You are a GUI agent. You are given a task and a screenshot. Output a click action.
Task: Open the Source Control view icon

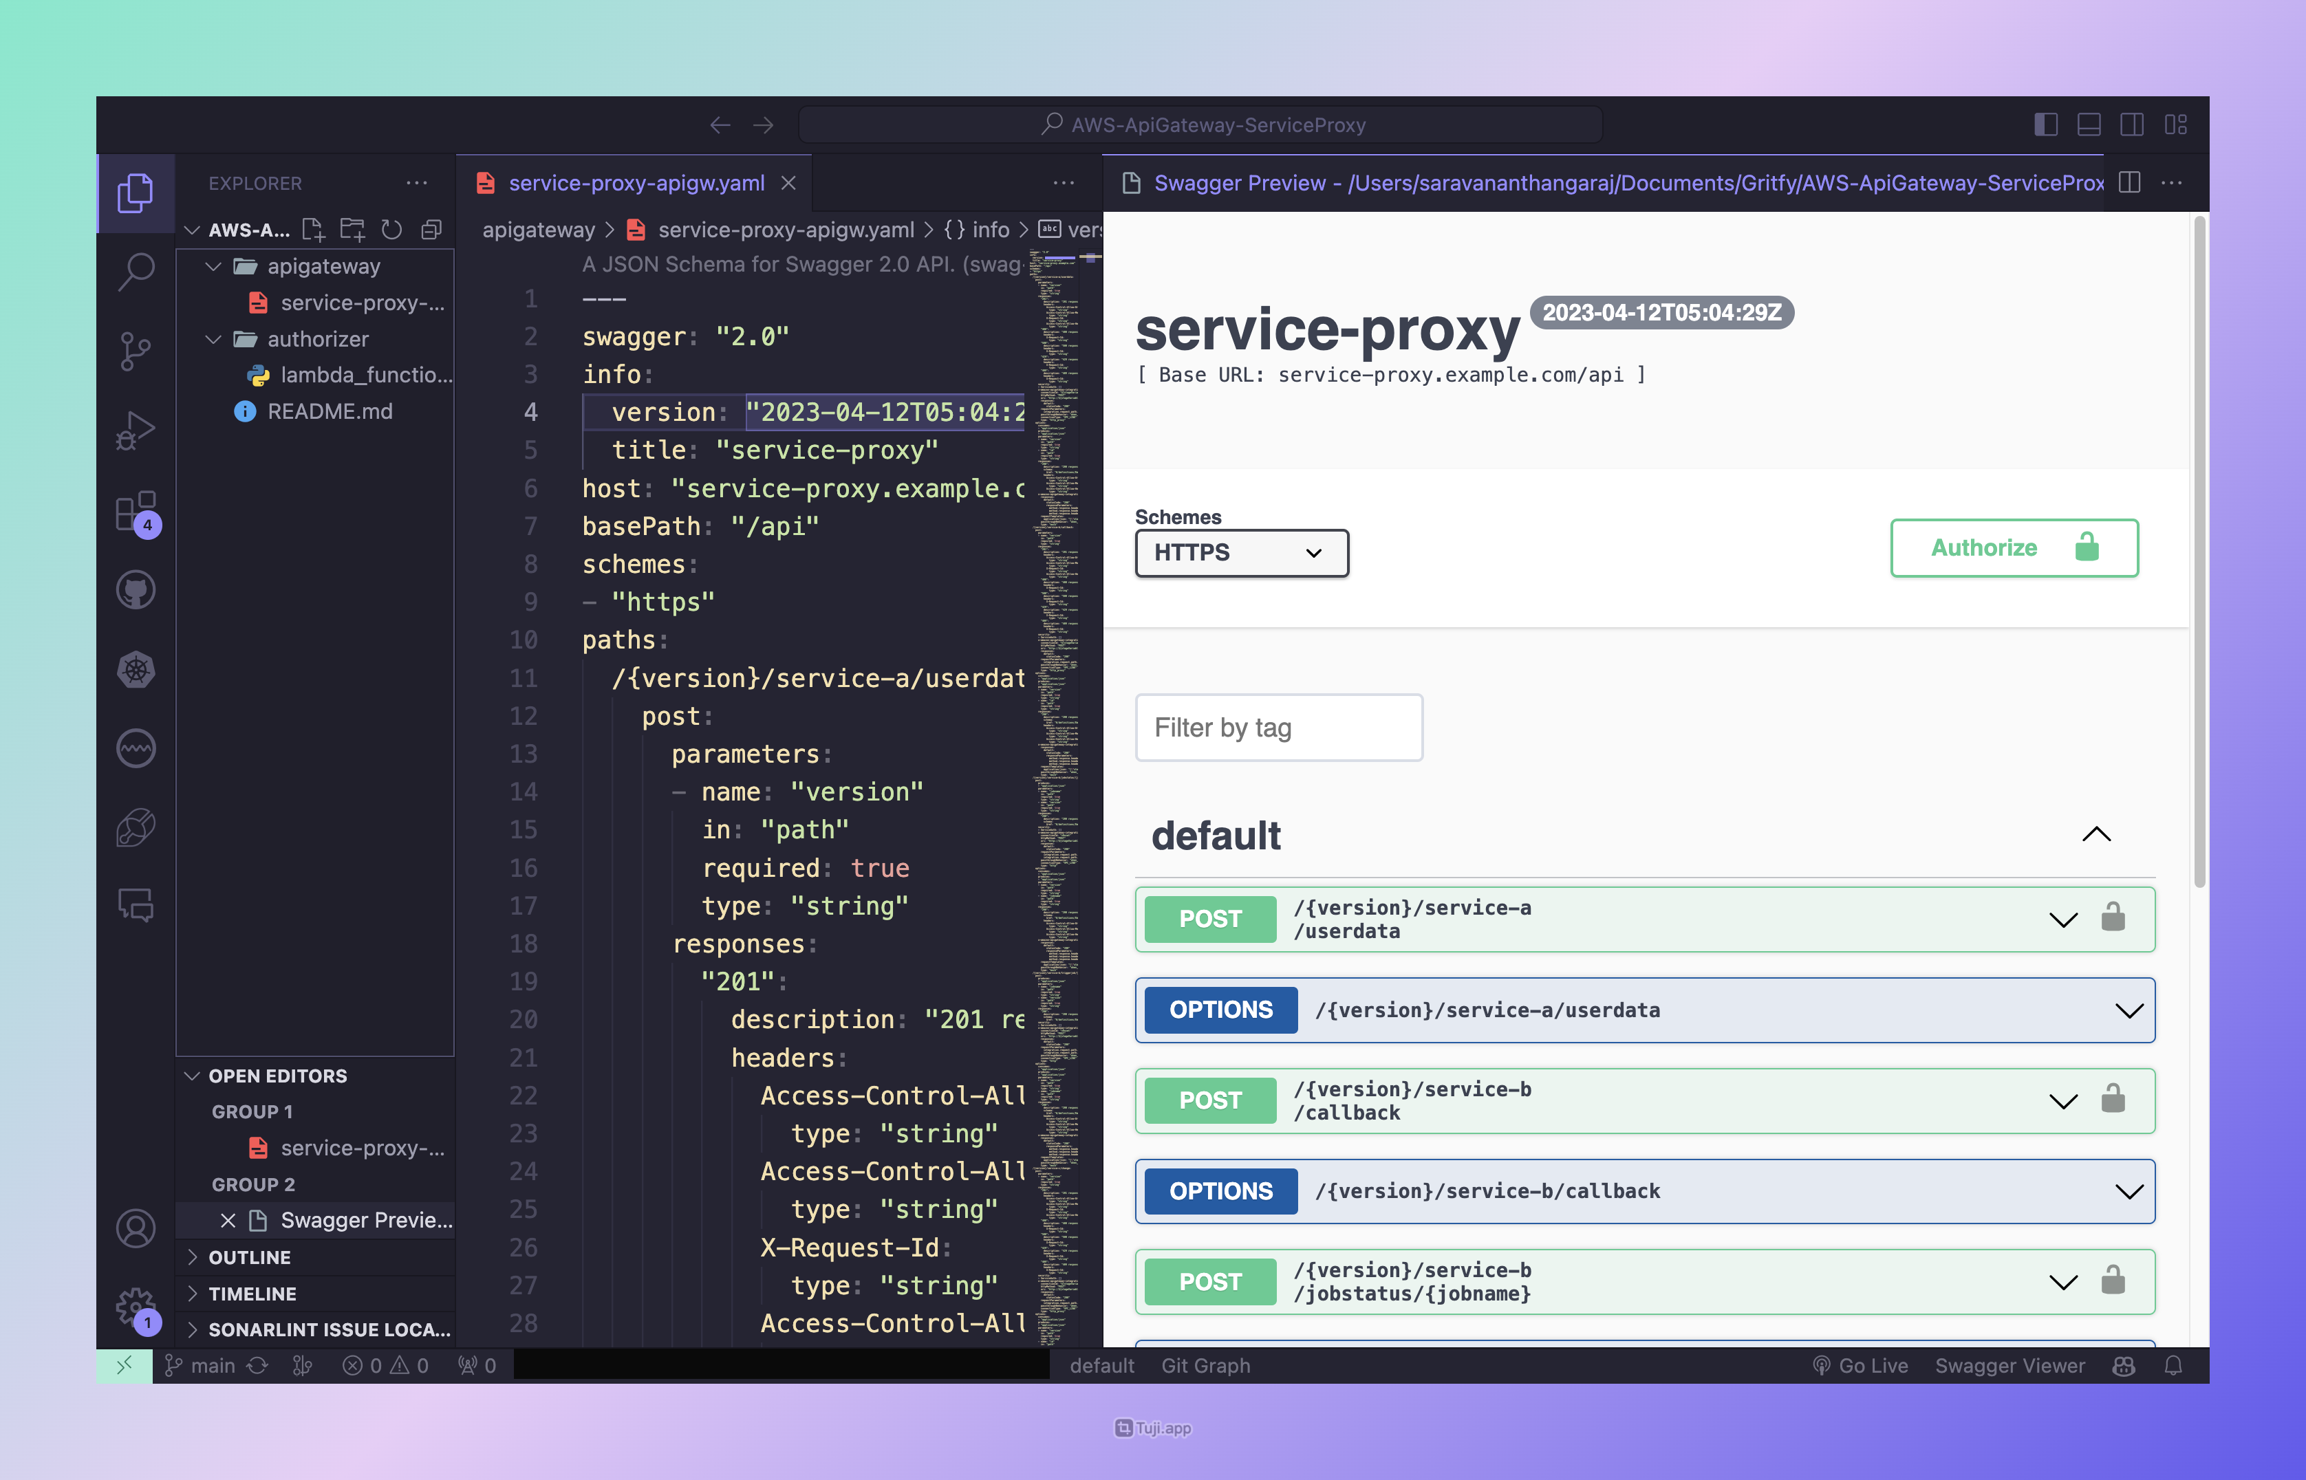tap(136, 351)
